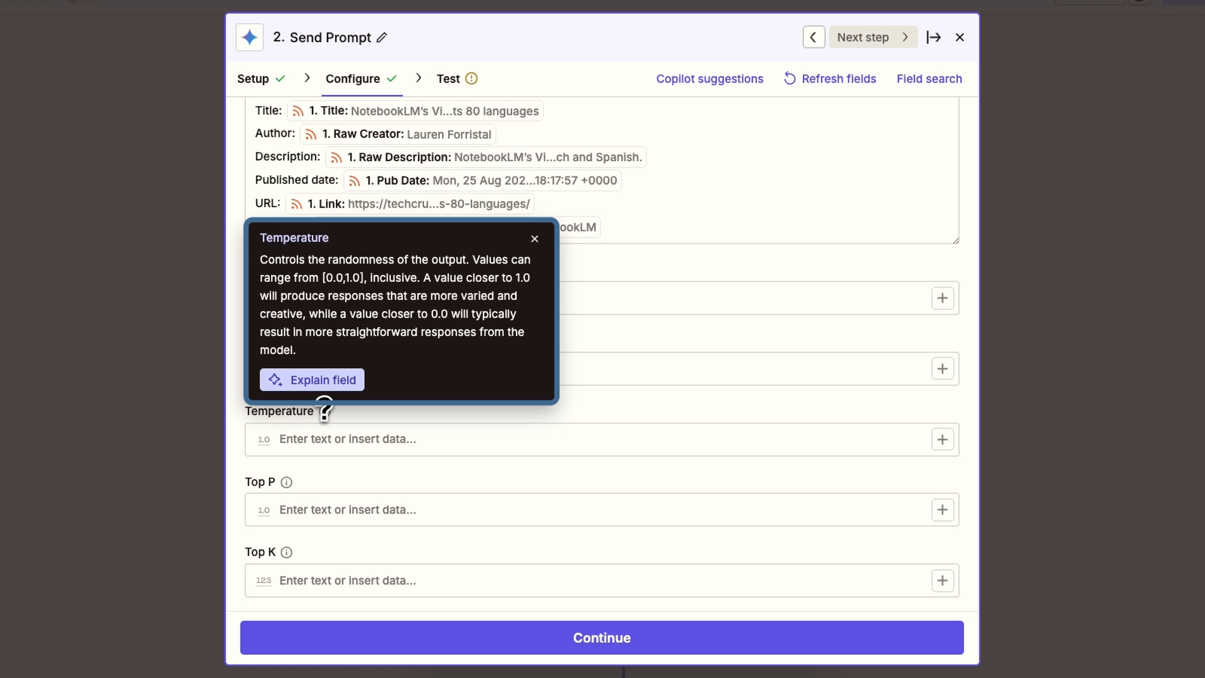Image resolution: width=1205 pixels, height=678 pixels.
Task: Click the pencil icon to rename Send Prompt
Action: [x=382, y=38]
